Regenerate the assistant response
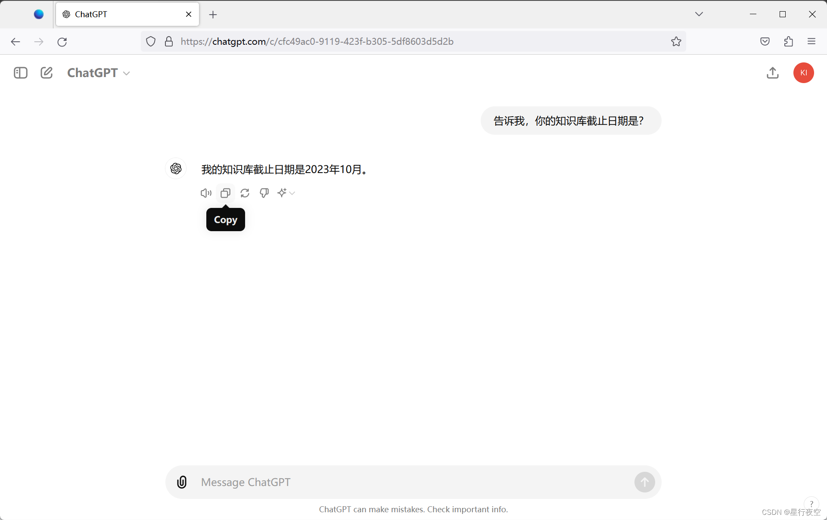827x520 pixels. [245, 193]
